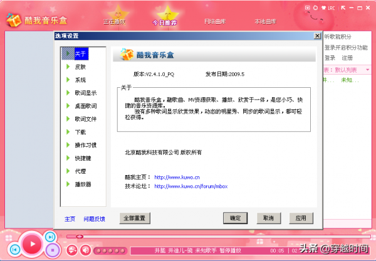Open the 问题反馈 feedback link
The width and height of the screenshot is (376, 261).
(x=94, y=219)
